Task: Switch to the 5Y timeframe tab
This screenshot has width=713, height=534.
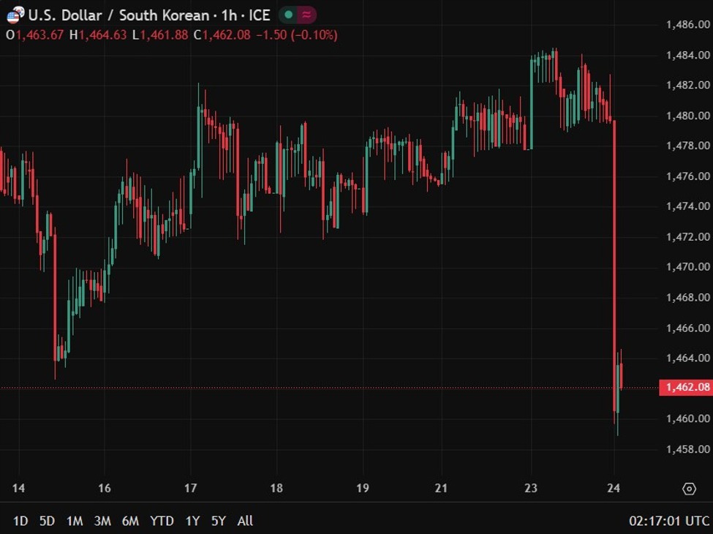Action: coord(219,521)
